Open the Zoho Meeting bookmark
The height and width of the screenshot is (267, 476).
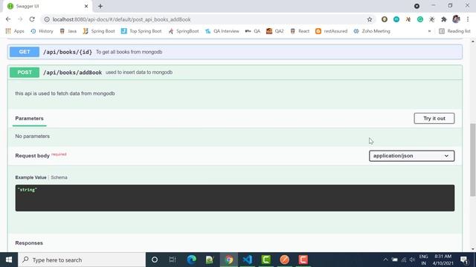(372, 31)
